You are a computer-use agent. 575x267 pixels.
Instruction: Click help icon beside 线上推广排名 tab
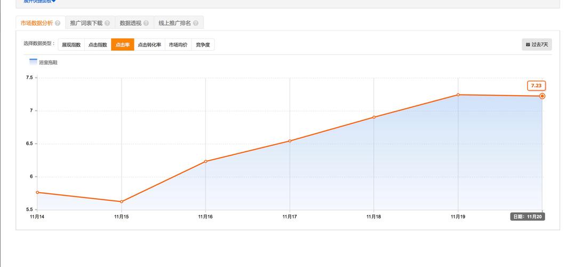196,23
